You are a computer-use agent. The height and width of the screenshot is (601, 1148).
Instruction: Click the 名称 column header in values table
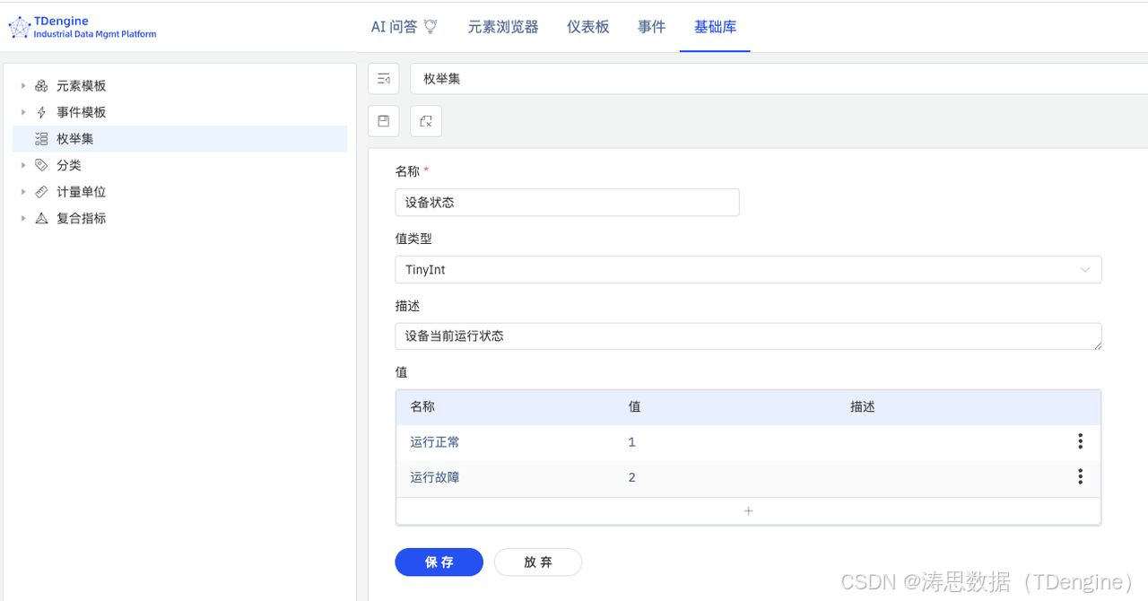tap(422, 406)
